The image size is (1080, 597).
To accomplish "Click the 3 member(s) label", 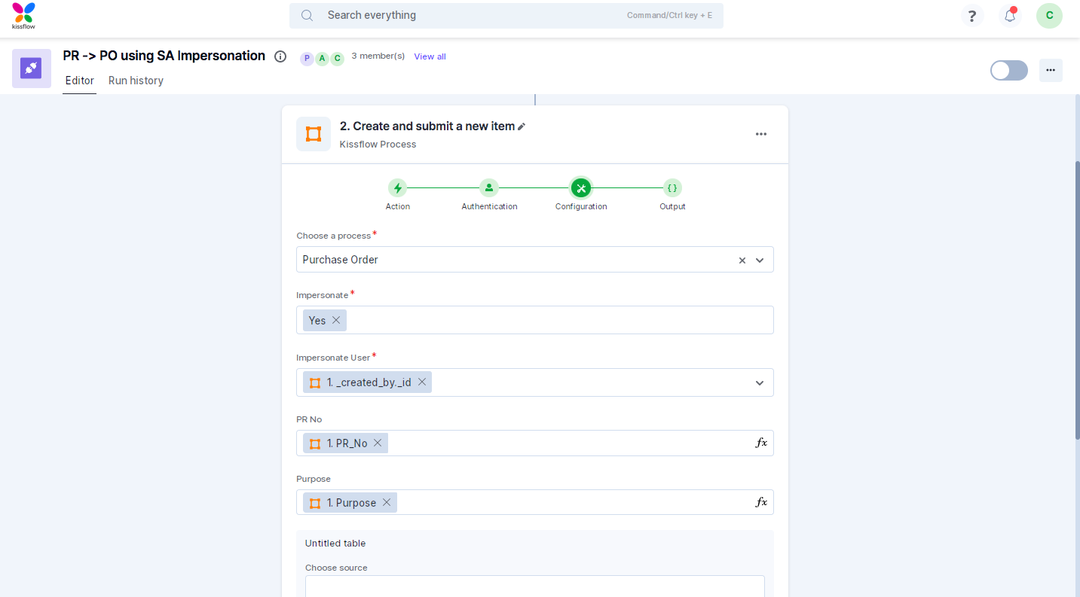I will [378, 56].
